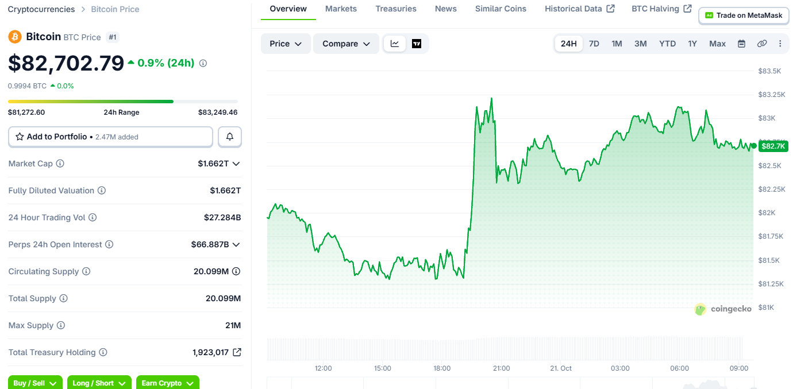Click the price change info icon
The image size is (793, 389).
click(203, 63)
